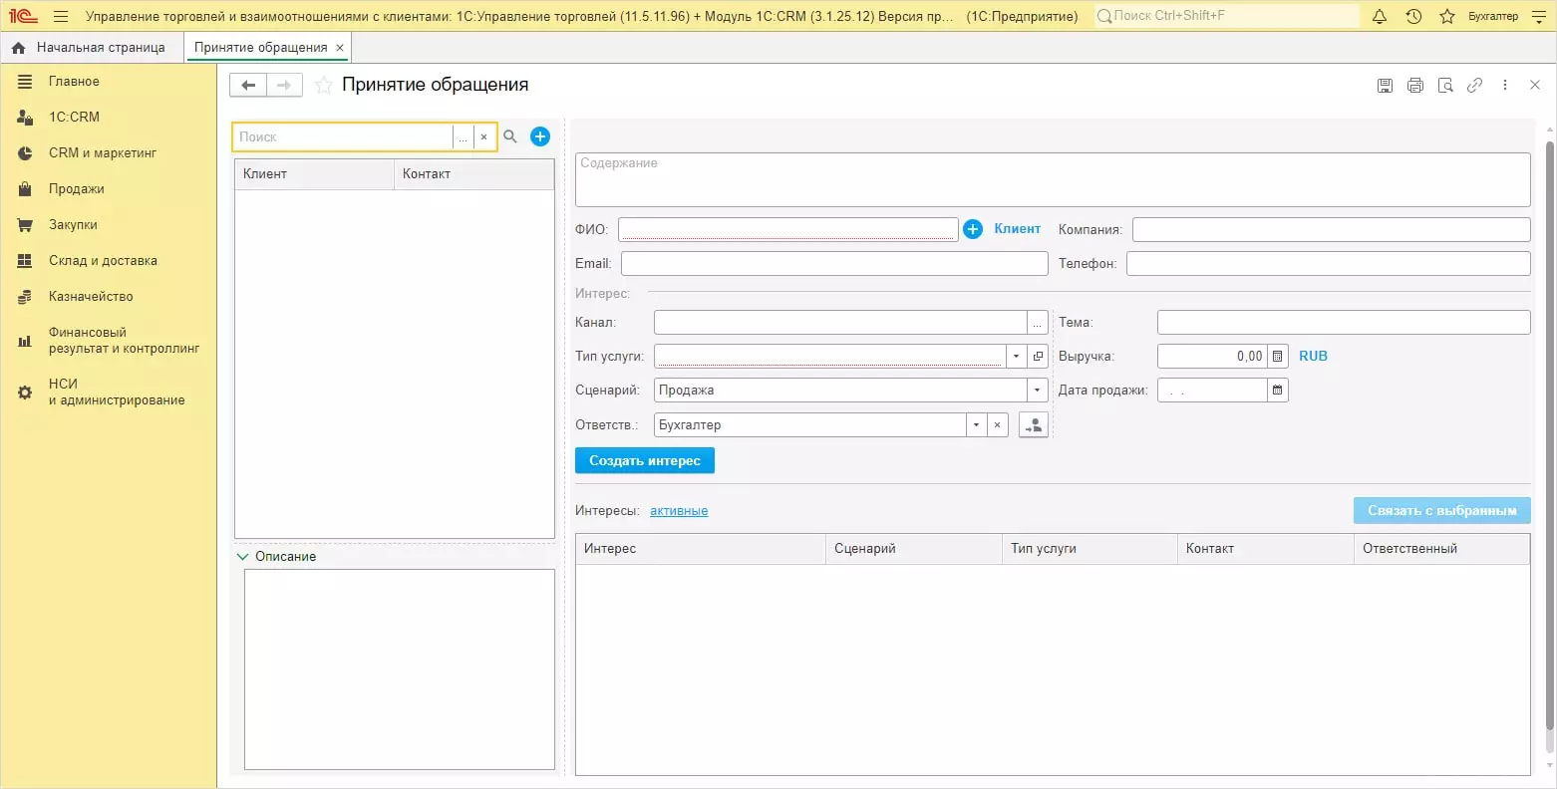This screenshot has height=789, width=1557.
Task: Click the favorites star in the title bar
Action: click(x=1447, y=16)
